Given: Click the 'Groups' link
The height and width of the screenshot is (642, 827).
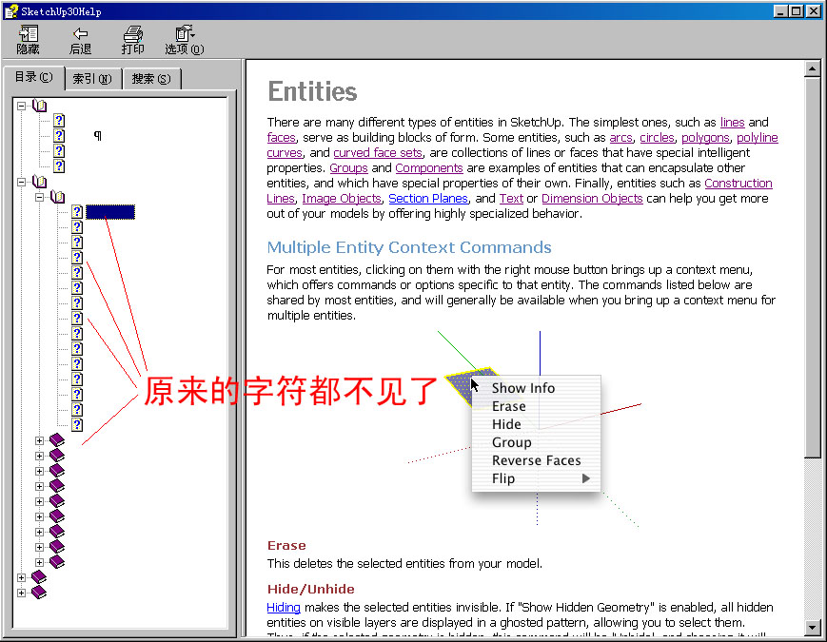Looking at the screenshot, I should tap(348, 168).
